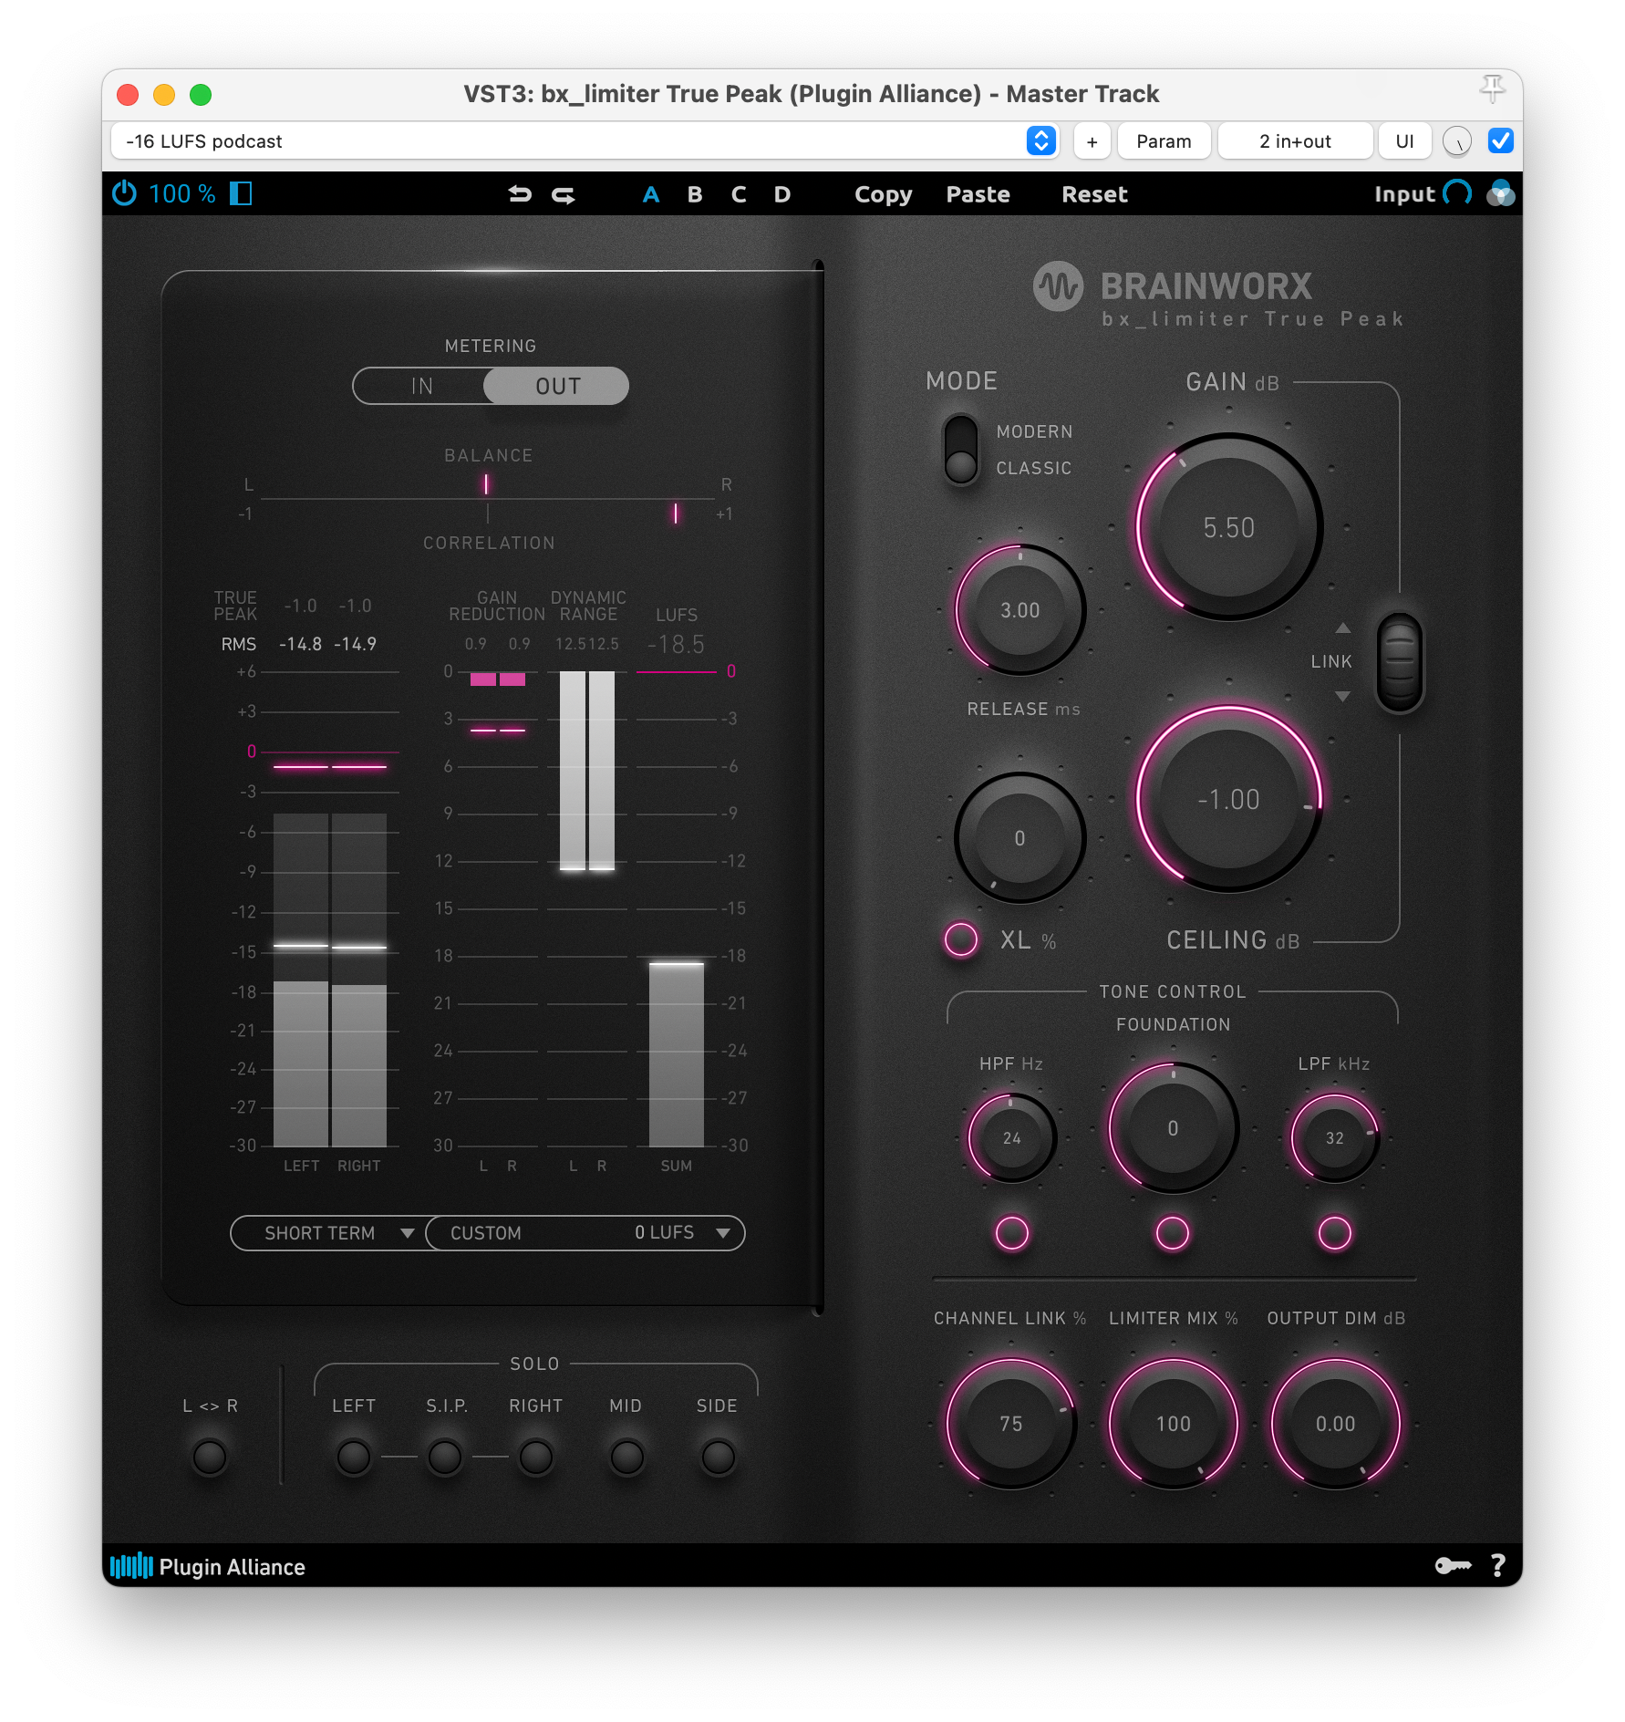Click the Brainworx logo emblem

click(x=1058, y=287)
